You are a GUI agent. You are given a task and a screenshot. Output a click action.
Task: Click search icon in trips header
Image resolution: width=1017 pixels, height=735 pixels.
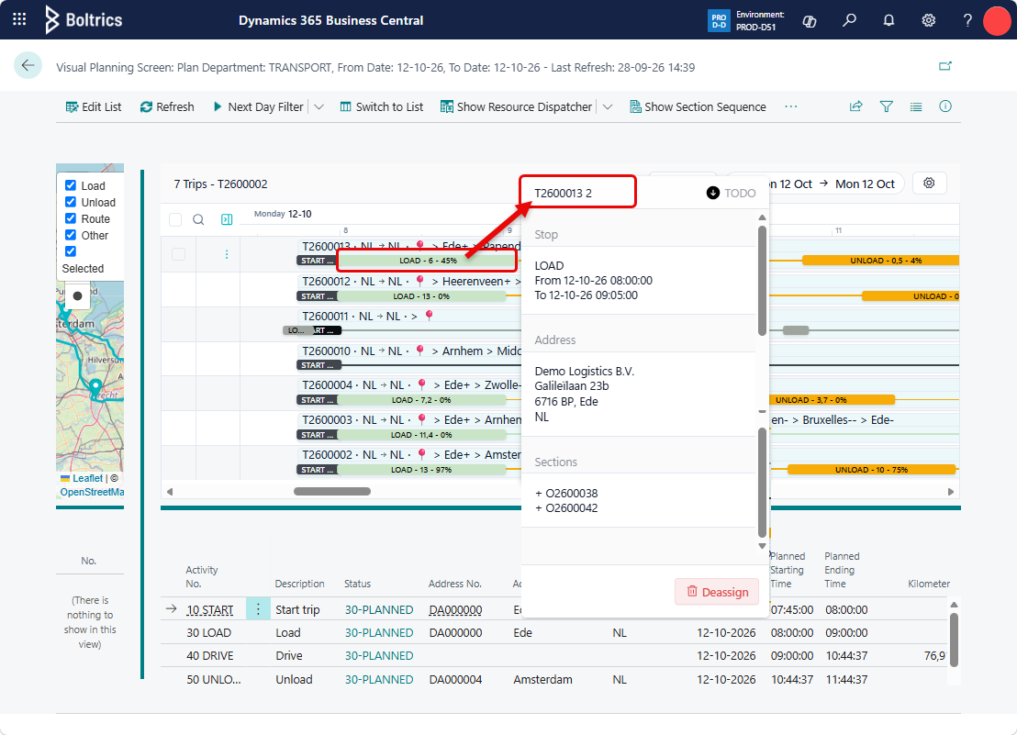198,219
